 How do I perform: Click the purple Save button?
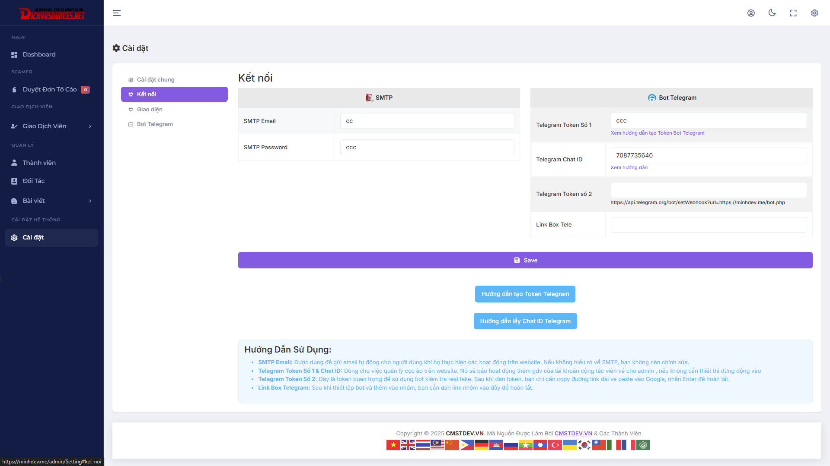click(525, 260)
